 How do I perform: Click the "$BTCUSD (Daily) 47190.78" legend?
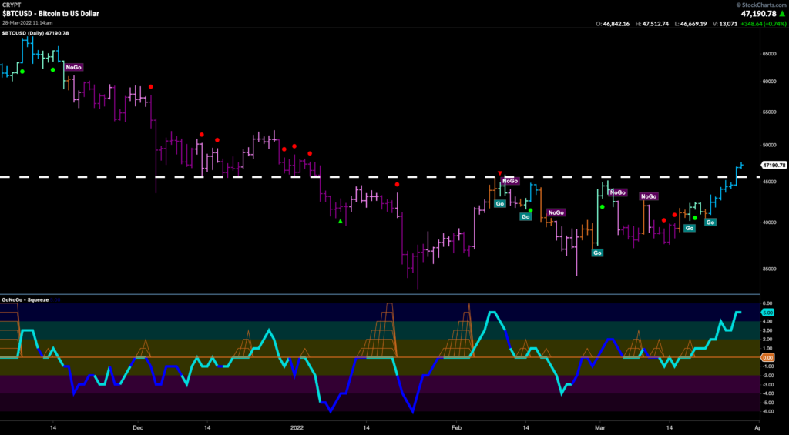35,33
